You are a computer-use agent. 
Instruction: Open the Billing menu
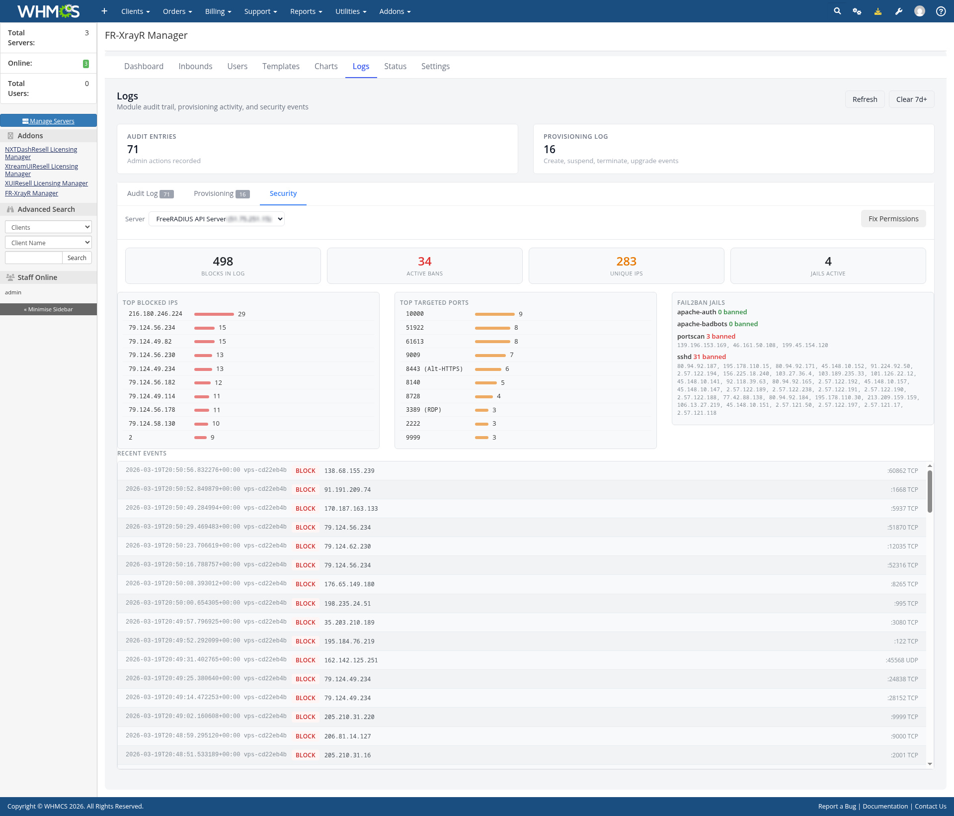218,11
